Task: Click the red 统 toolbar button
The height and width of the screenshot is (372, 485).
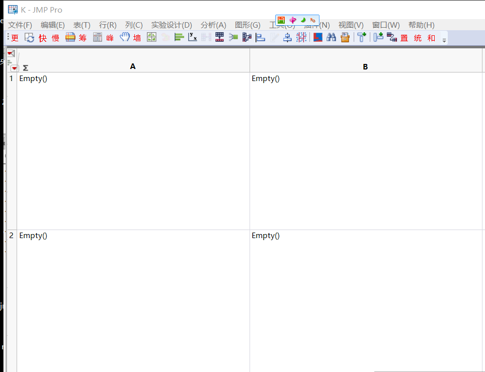Action: [x=418, y=38]
